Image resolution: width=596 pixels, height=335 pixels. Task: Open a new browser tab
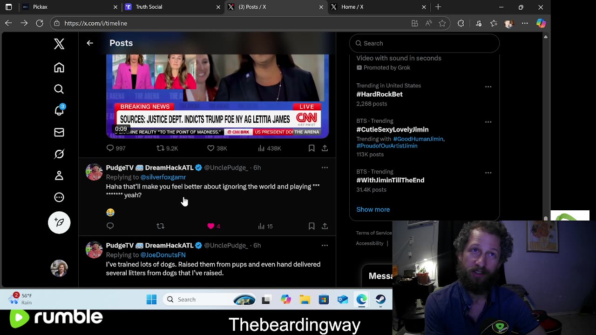(438, 7)
